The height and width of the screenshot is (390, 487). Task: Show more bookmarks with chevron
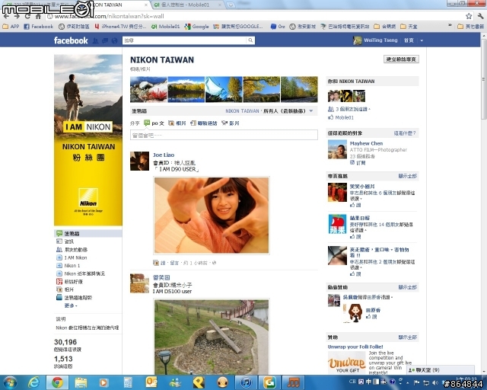click(x=450, y=26)
